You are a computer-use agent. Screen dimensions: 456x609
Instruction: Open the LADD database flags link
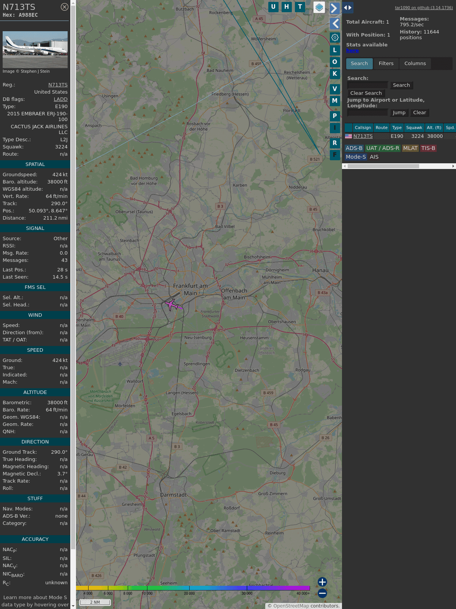[60, 99]
